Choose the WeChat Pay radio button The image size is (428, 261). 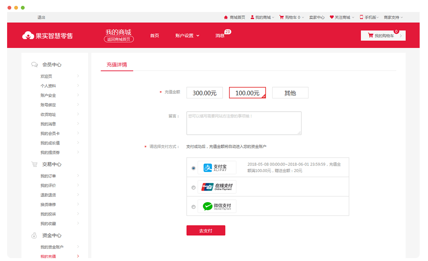tap(193, 206)
